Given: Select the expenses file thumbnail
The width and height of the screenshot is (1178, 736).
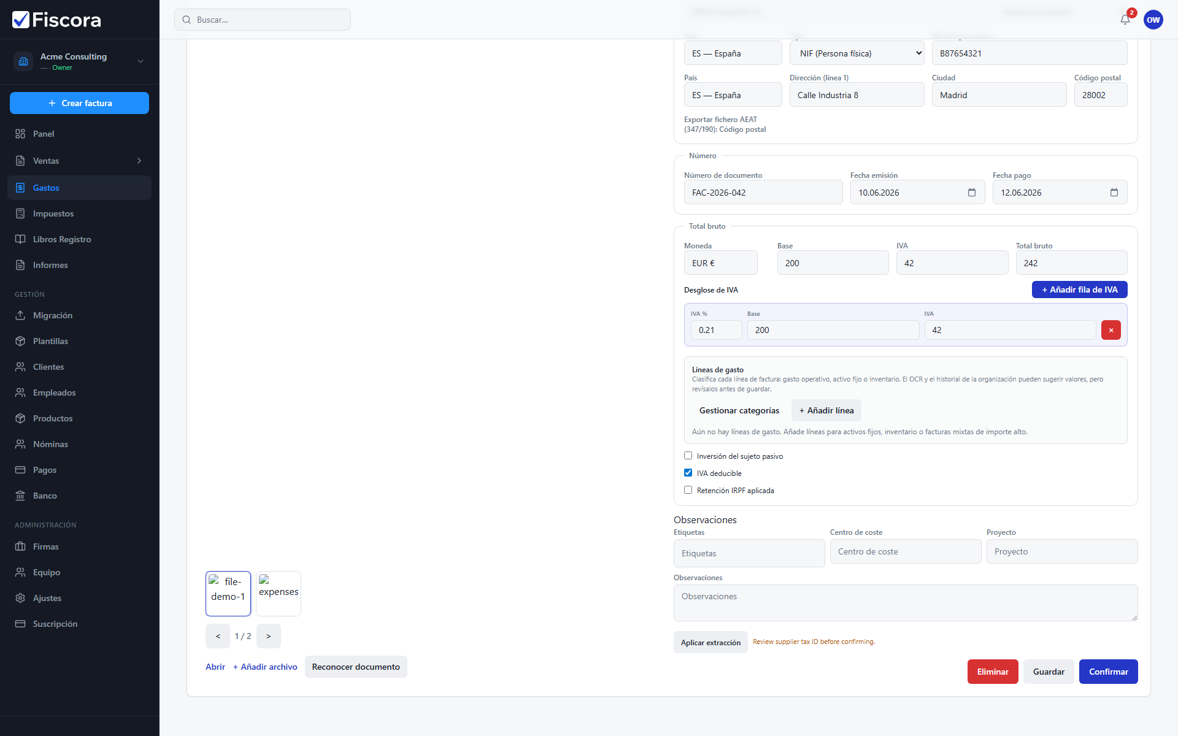Looking at the screenshot, I should pos(279,593).
